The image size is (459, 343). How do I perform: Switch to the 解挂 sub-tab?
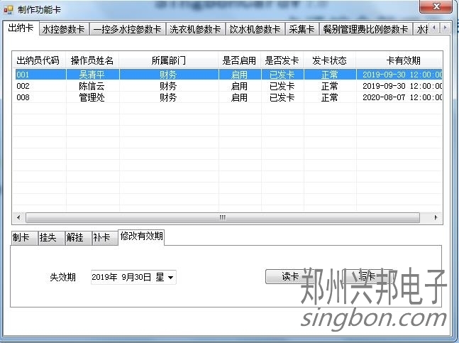pos(74,238)
